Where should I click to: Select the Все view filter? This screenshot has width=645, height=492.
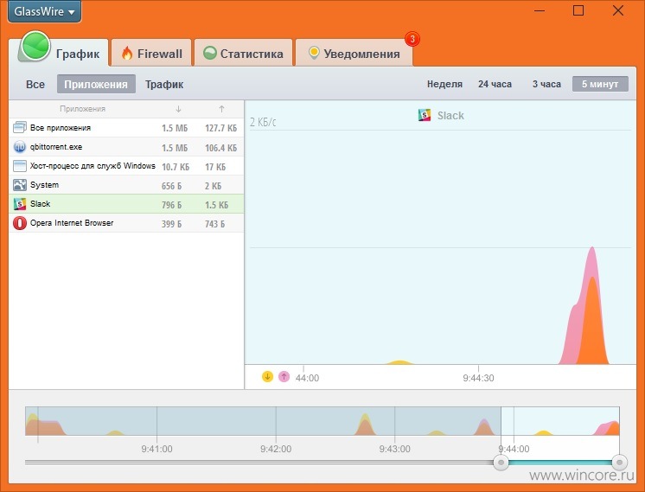point(35,85)
